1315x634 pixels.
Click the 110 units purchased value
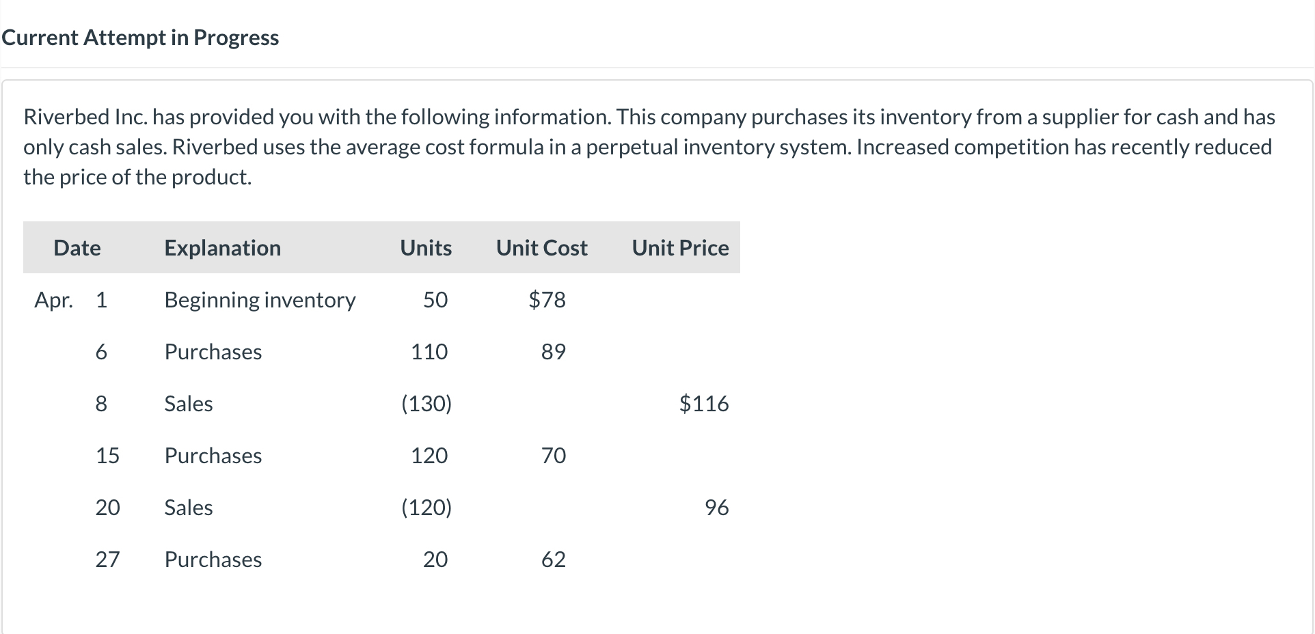tap(429, 352)
